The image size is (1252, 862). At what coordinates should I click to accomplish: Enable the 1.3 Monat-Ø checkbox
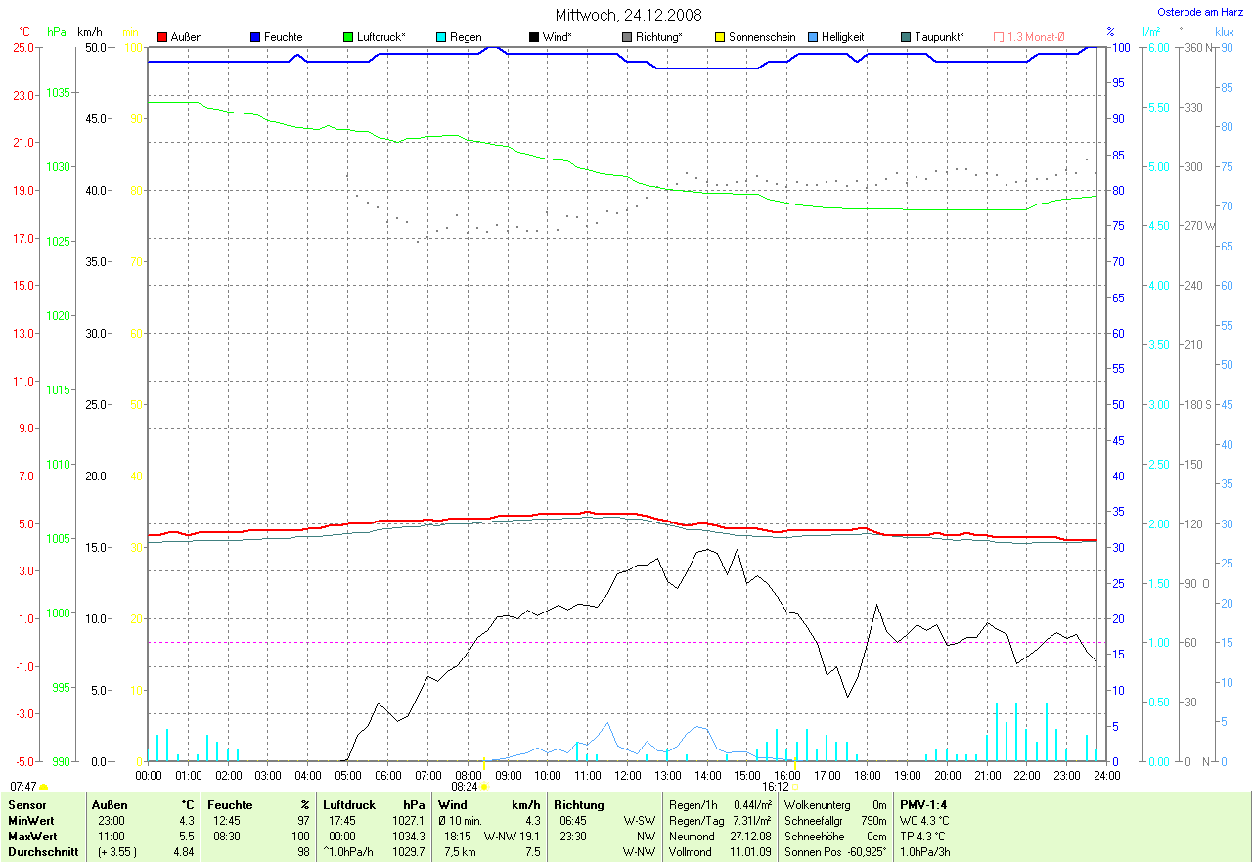(x=999, y=37)
